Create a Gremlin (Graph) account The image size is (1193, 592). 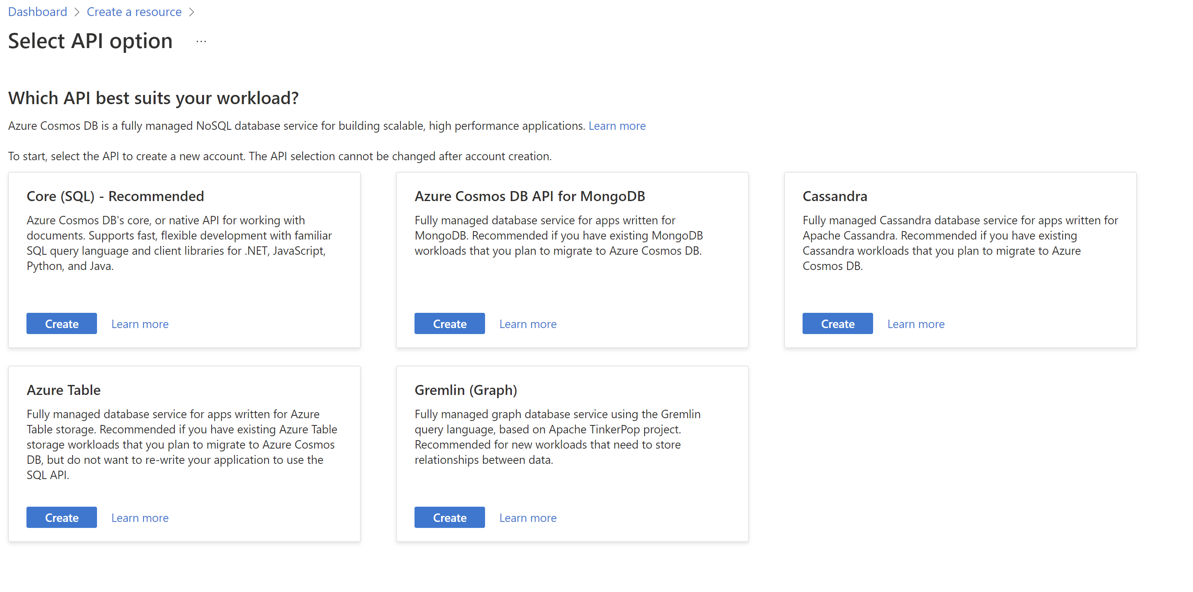point(450,517)
